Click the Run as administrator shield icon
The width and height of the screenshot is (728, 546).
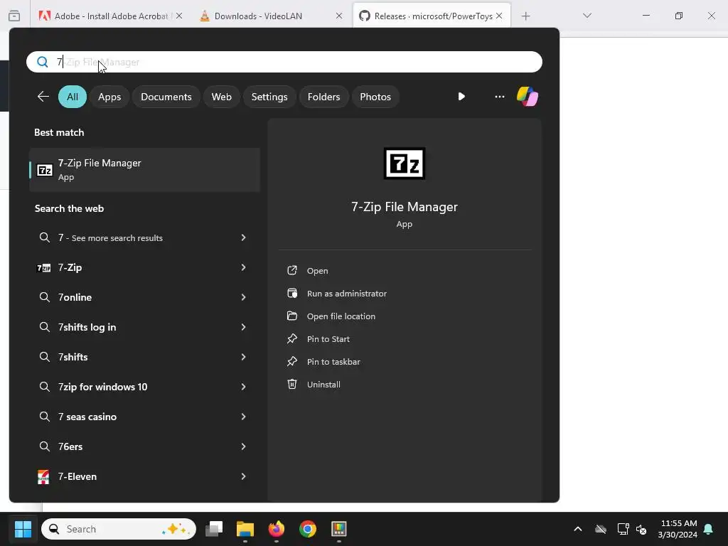point(292,294)
